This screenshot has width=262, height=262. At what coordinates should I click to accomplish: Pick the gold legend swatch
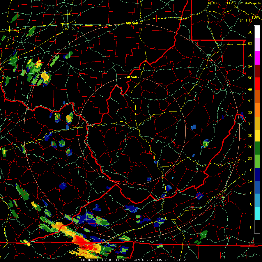pyautogui.click(x=257, y=123)
